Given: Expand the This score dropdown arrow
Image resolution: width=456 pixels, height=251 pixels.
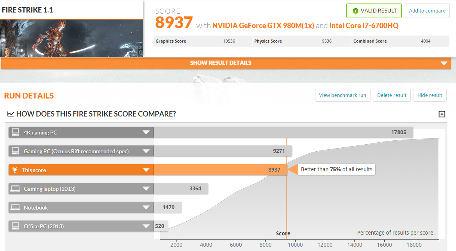Looking at the screenshot, I should [146, 170].
